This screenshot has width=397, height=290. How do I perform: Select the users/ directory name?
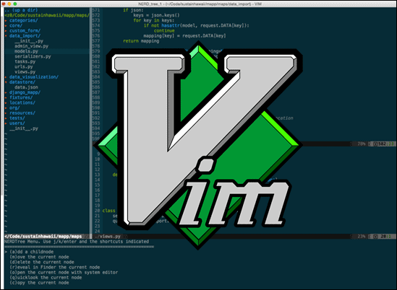pyautogui.click(x=17, y=123)
